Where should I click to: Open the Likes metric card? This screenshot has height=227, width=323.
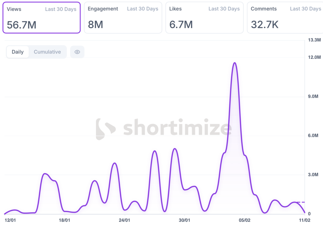[204, 18]
